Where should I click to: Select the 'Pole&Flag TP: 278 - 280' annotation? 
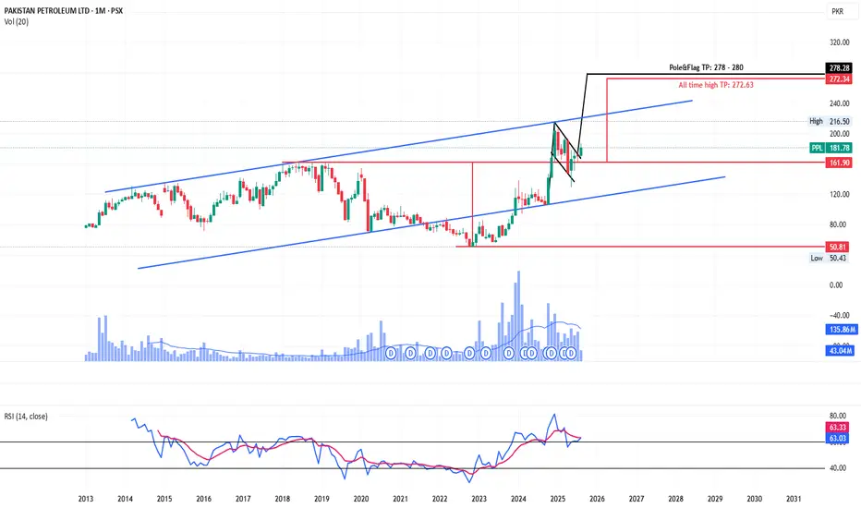click(706, 67)
